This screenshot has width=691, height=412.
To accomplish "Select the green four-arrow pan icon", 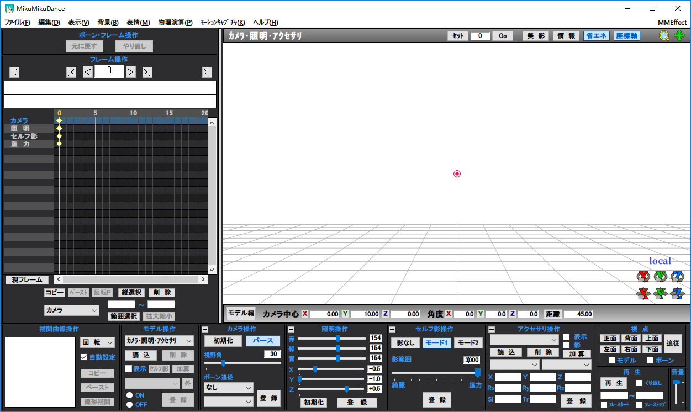I will (x=679, y=35).
